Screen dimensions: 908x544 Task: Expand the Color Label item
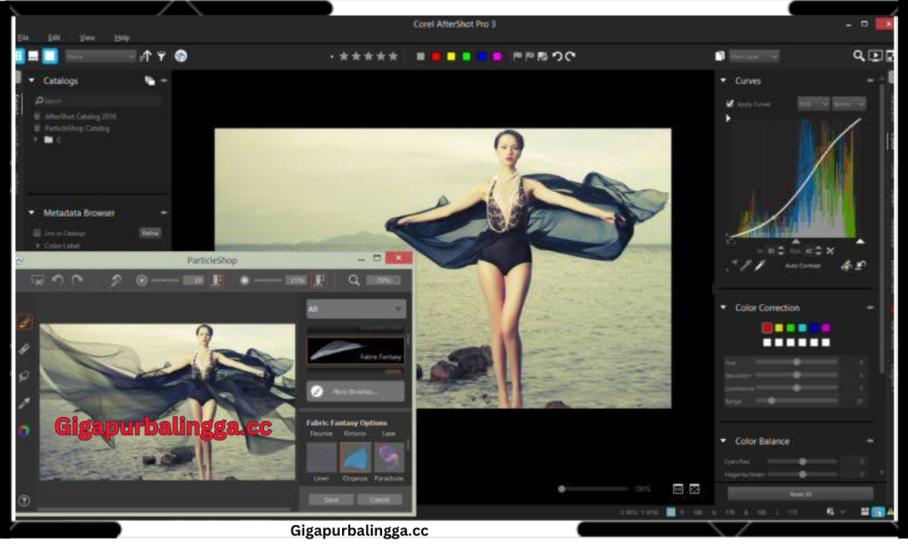tap(38, 246)
